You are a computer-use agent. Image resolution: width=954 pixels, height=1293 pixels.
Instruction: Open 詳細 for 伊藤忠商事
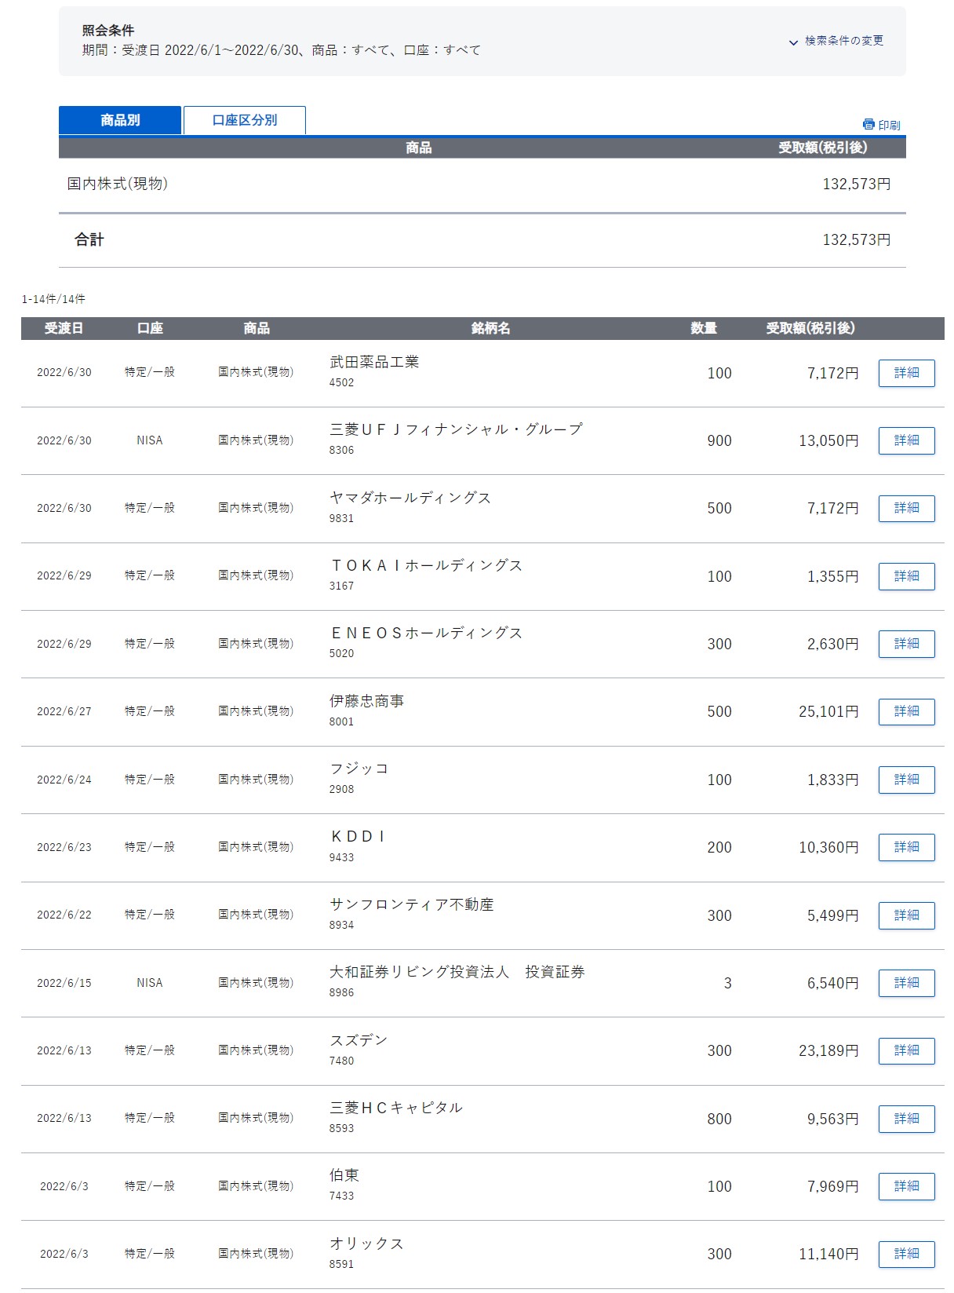[906, 711]
